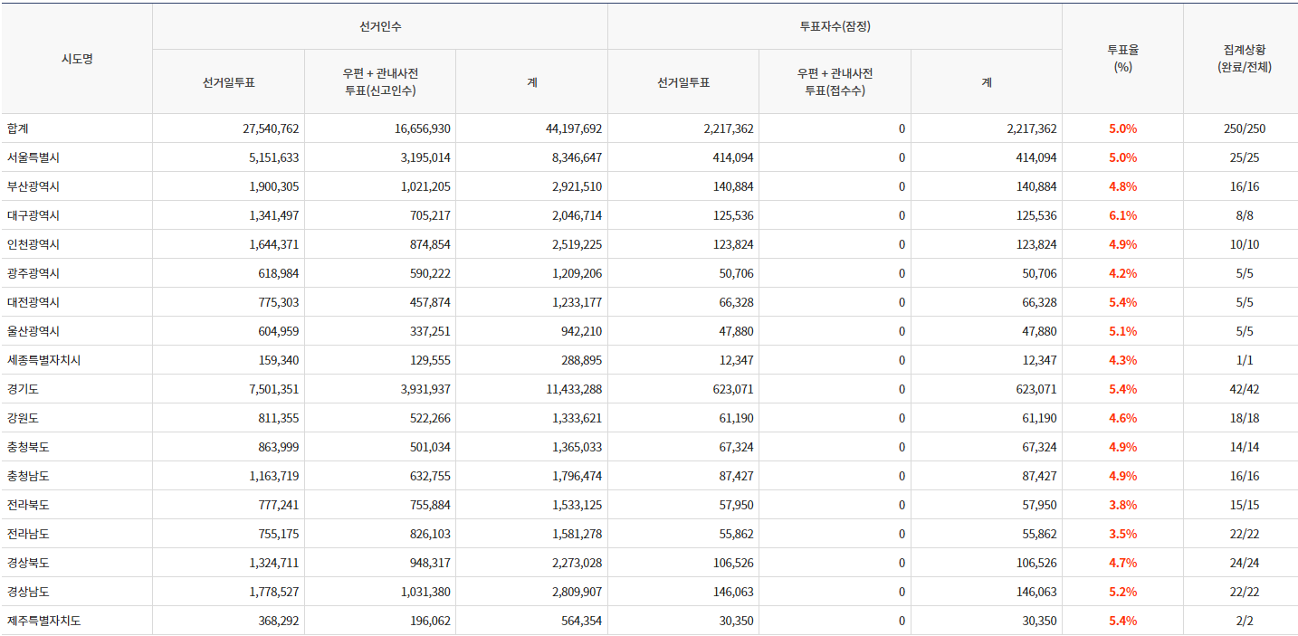The height and width of the screenshot is (636, 1298).
Task: Click 세종특별자치시 count status 1/1
Action: (1244, 360)
